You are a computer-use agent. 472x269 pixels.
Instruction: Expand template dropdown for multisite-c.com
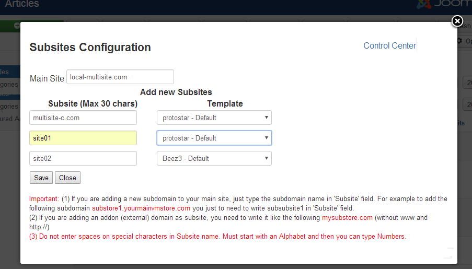[x=214, y=118]
